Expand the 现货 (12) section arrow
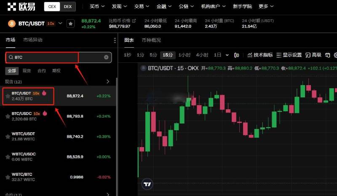The width and height of the screenshot is (337, 196). tap(108, 81)
